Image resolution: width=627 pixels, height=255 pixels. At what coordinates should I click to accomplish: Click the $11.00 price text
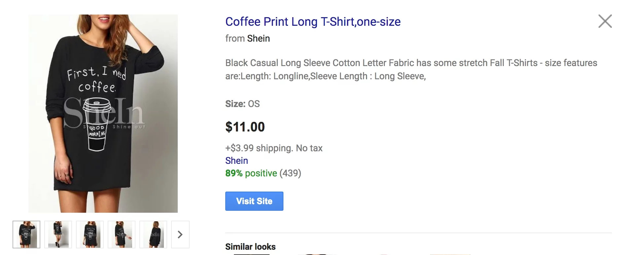(x=245, y=127)
